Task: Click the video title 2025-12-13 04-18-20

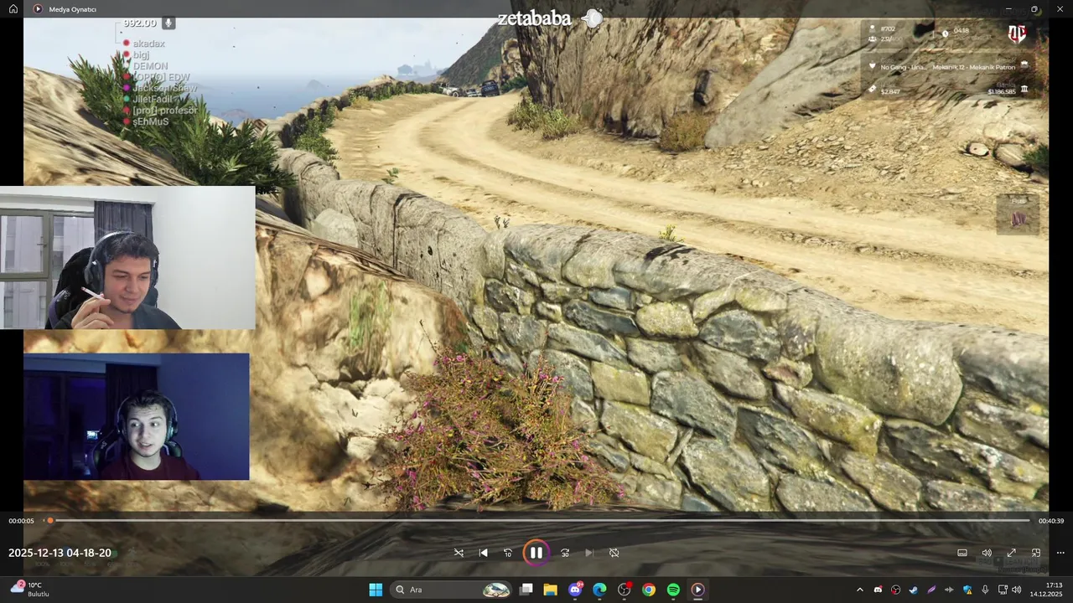Action: click(60, 553)
